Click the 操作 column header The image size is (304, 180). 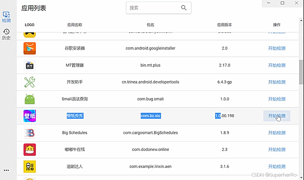coord(277,25)
